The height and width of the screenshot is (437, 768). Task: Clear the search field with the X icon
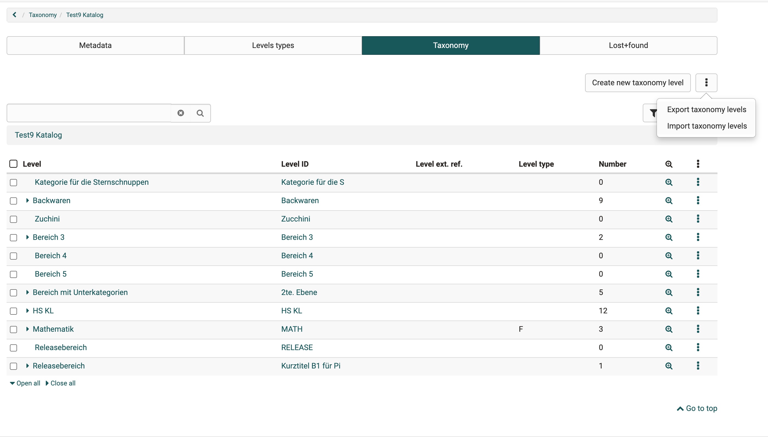181,113
